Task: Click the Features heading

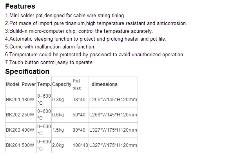Action: (20, 6)
